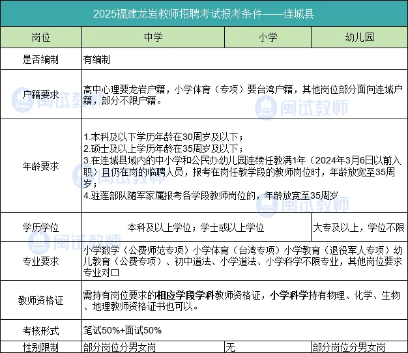Image resolution: width=408 pixels, height=353 pixels.
Task: Click cell '本科及以上学位；学士或以上学位'
Action: (196, 227)
